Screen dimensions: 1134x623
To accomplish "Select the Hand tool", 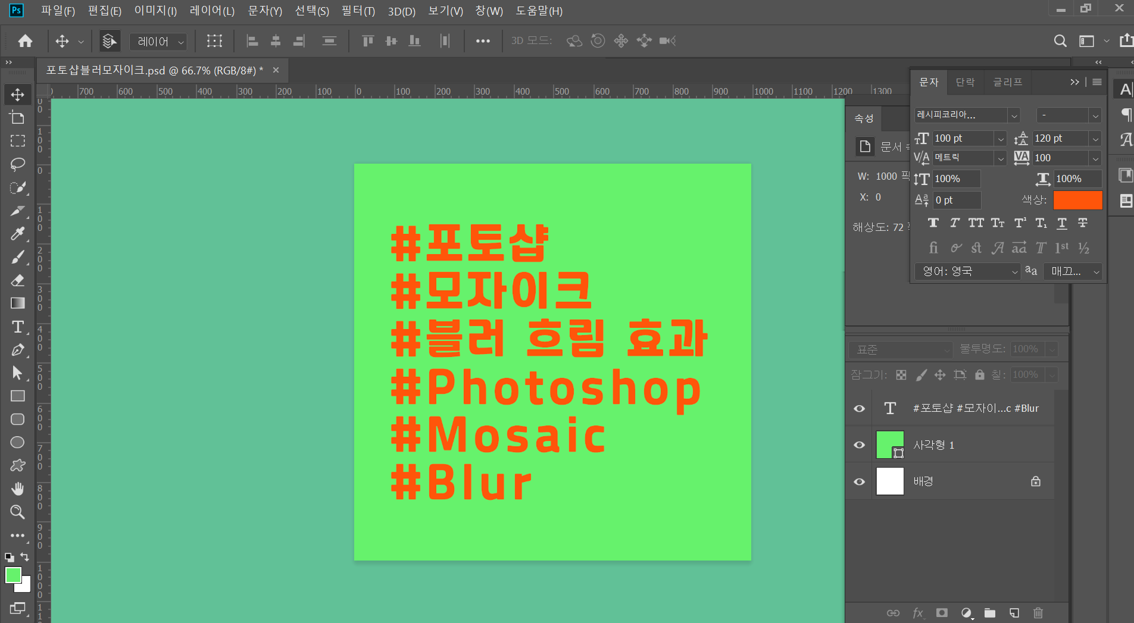I will point(17,489).
